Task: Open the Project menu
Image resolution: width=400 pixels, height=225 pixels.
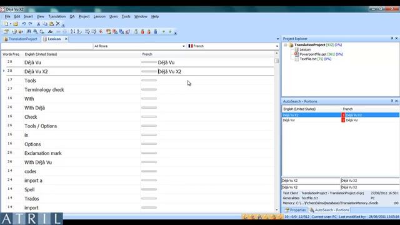Action: (84, 16)
